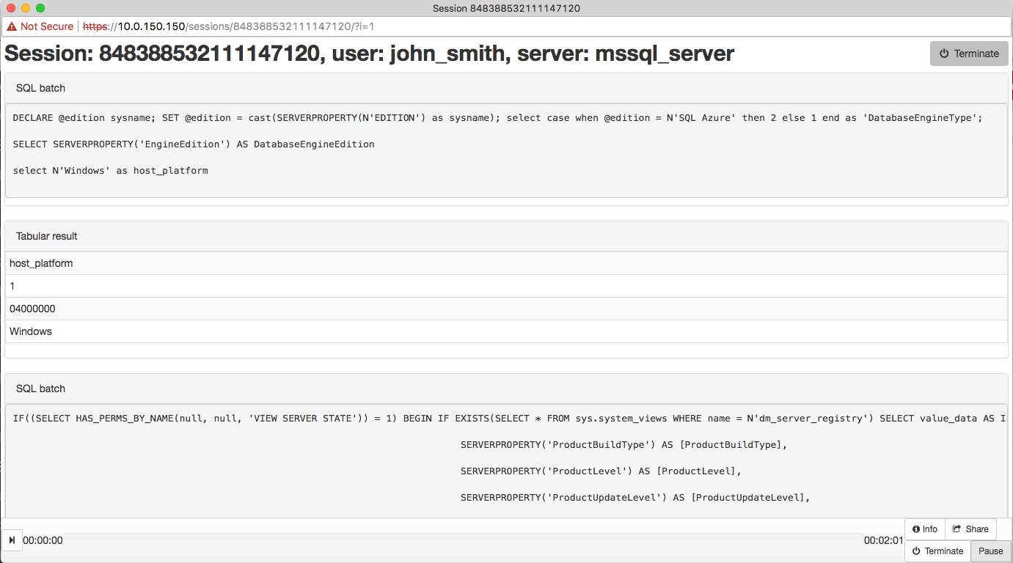Click the macOS green maximize button
This screenshot has width=1013, height=563.
40,8
